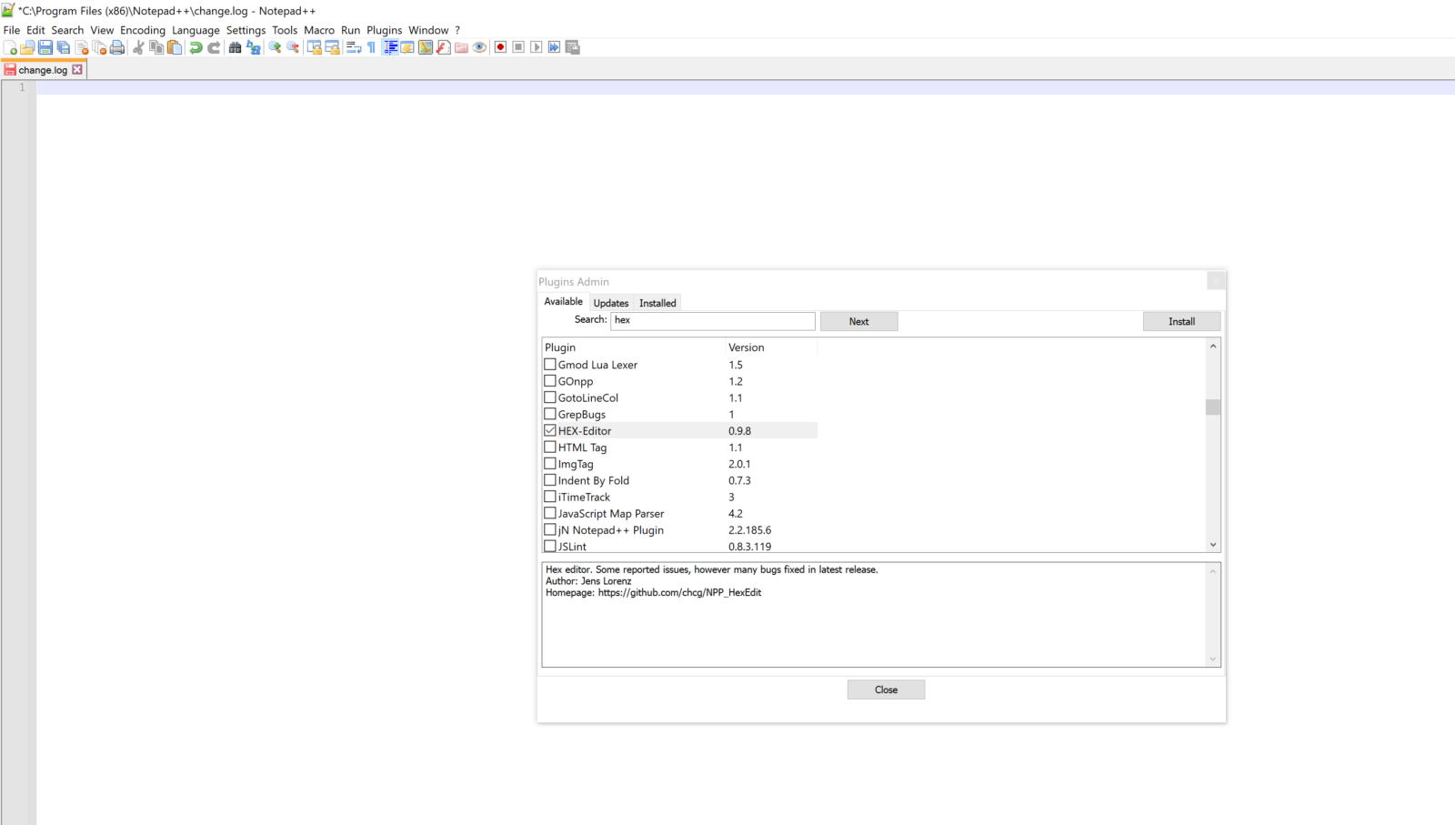Close the Plugins Admin dialog

pyautogui.click(x=885, y=689)
